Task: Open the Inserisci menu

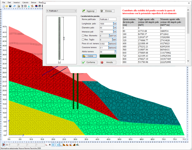Action: (x=17, y=2)
